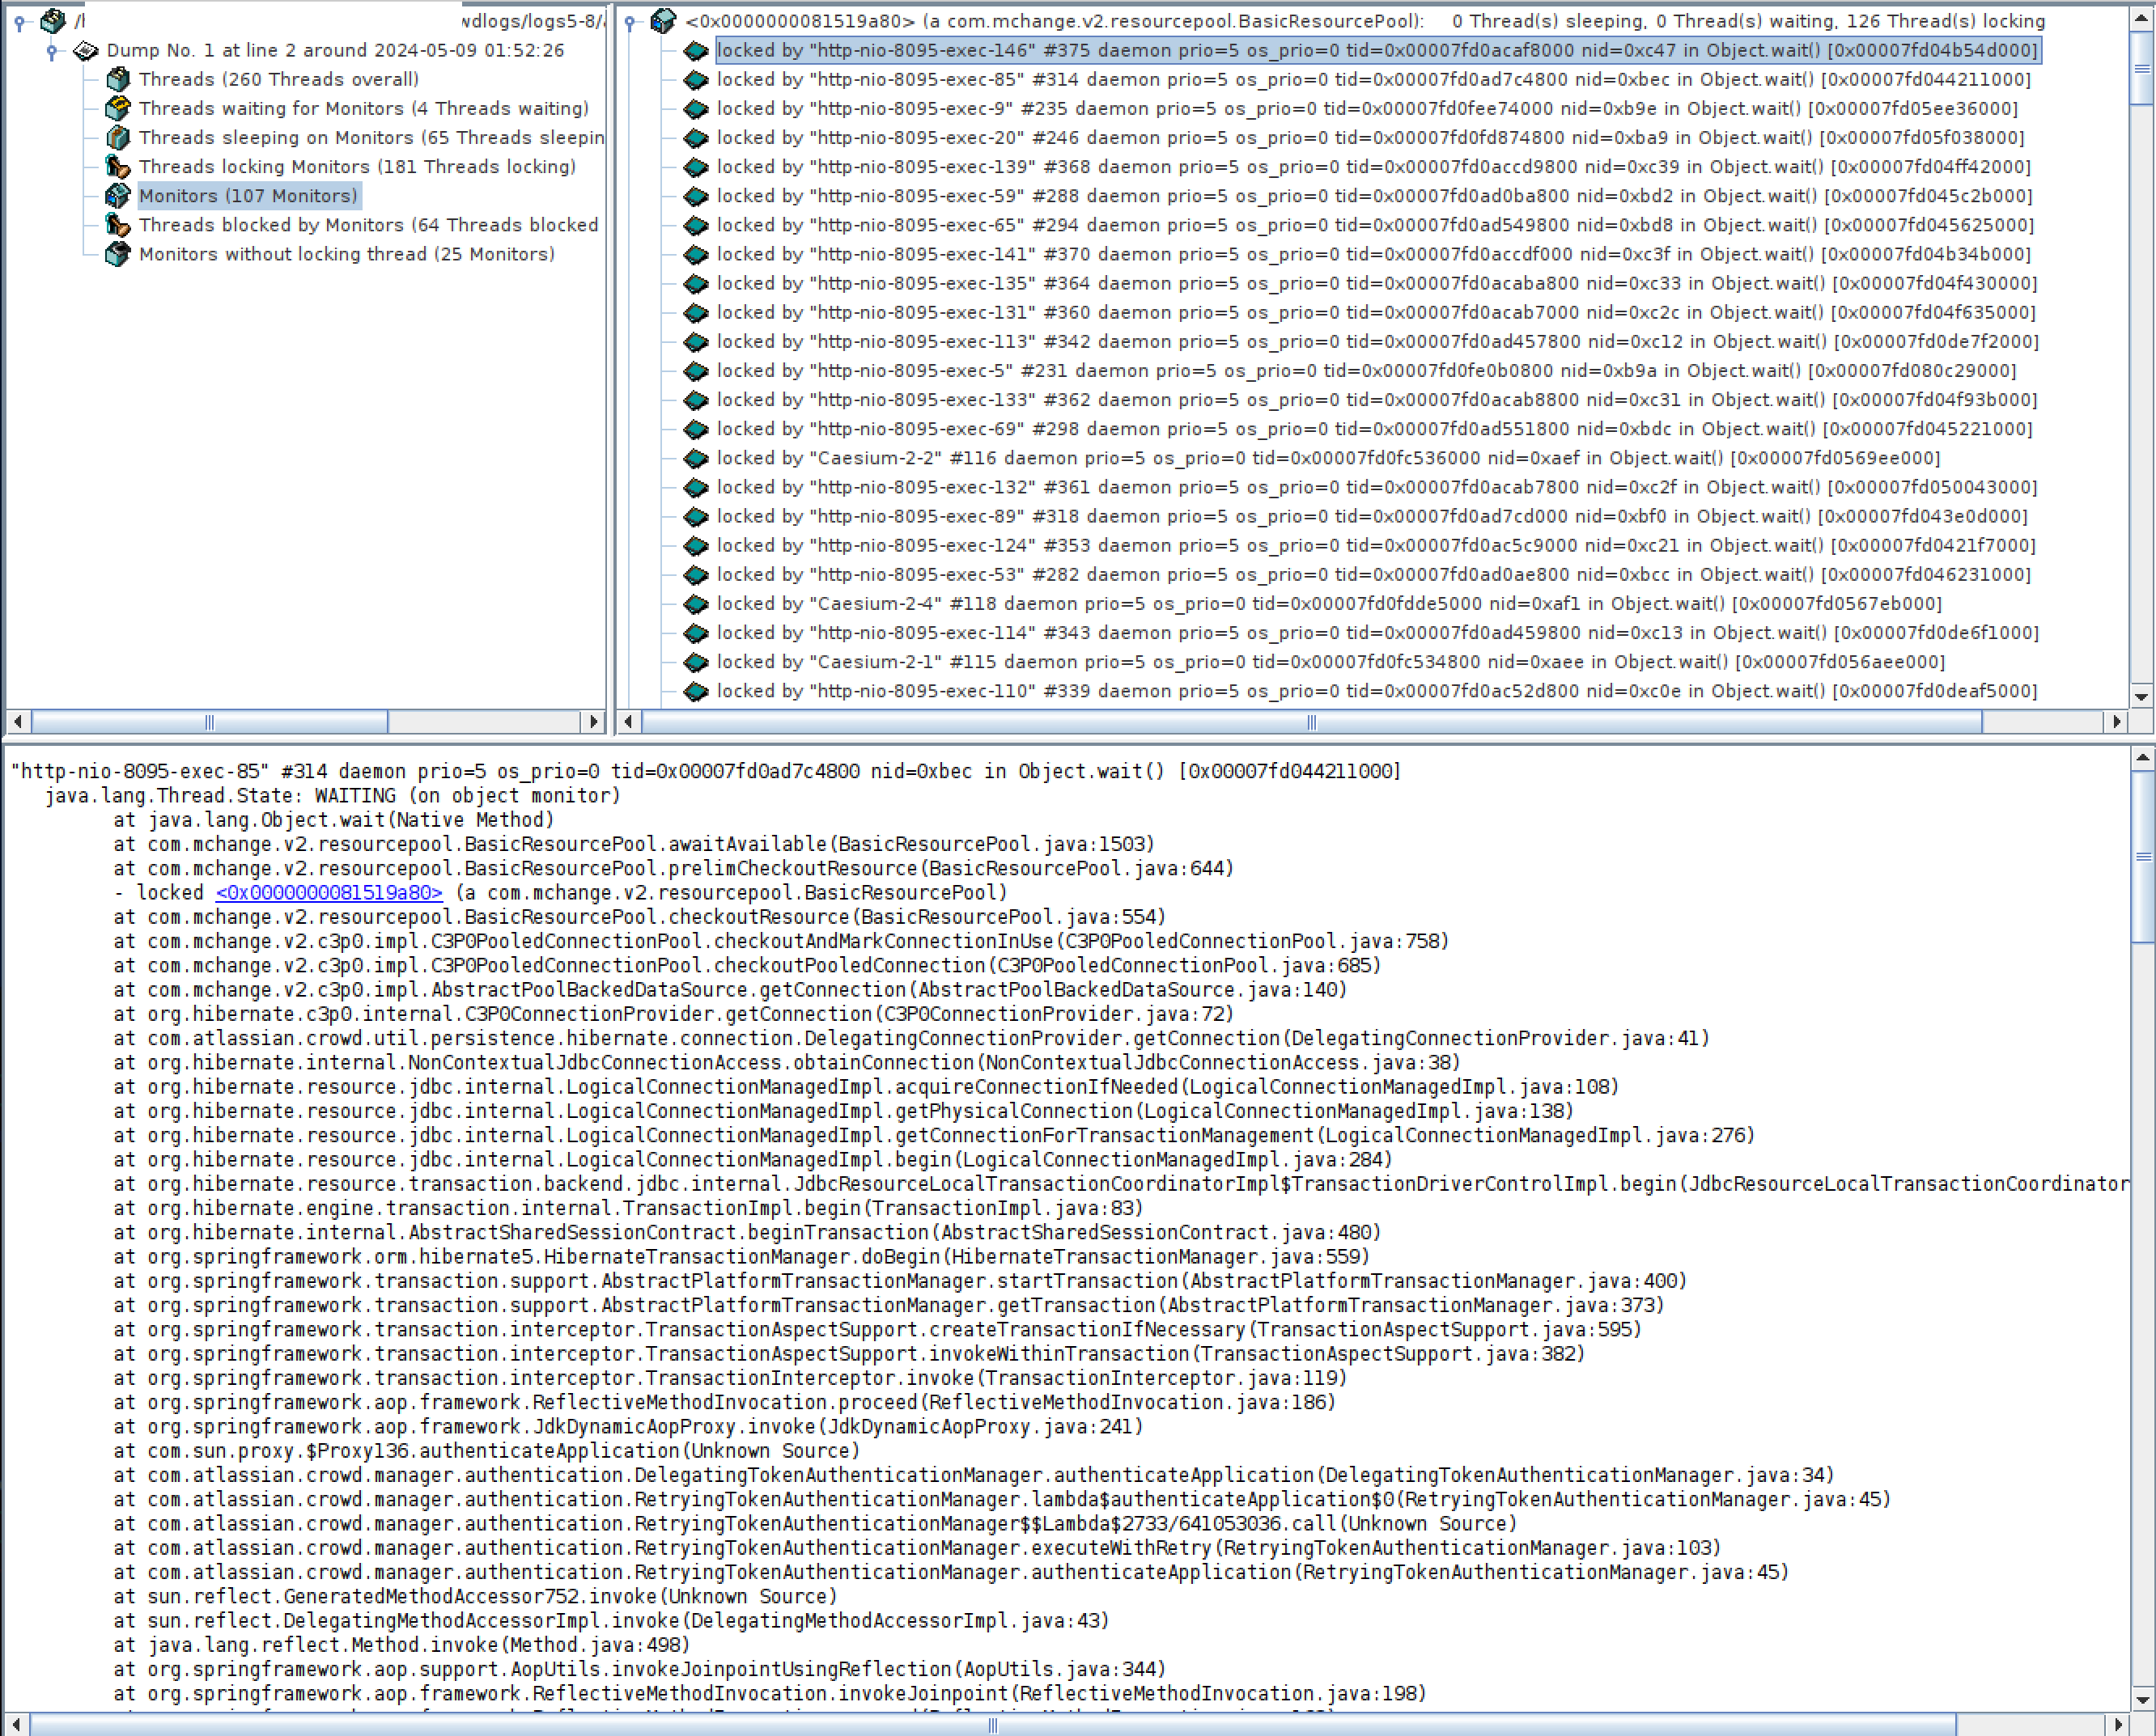Select locked by Caesium-2-4 thread entry
Viewport: 2156px width, 1736px height.
[1327, 604]
